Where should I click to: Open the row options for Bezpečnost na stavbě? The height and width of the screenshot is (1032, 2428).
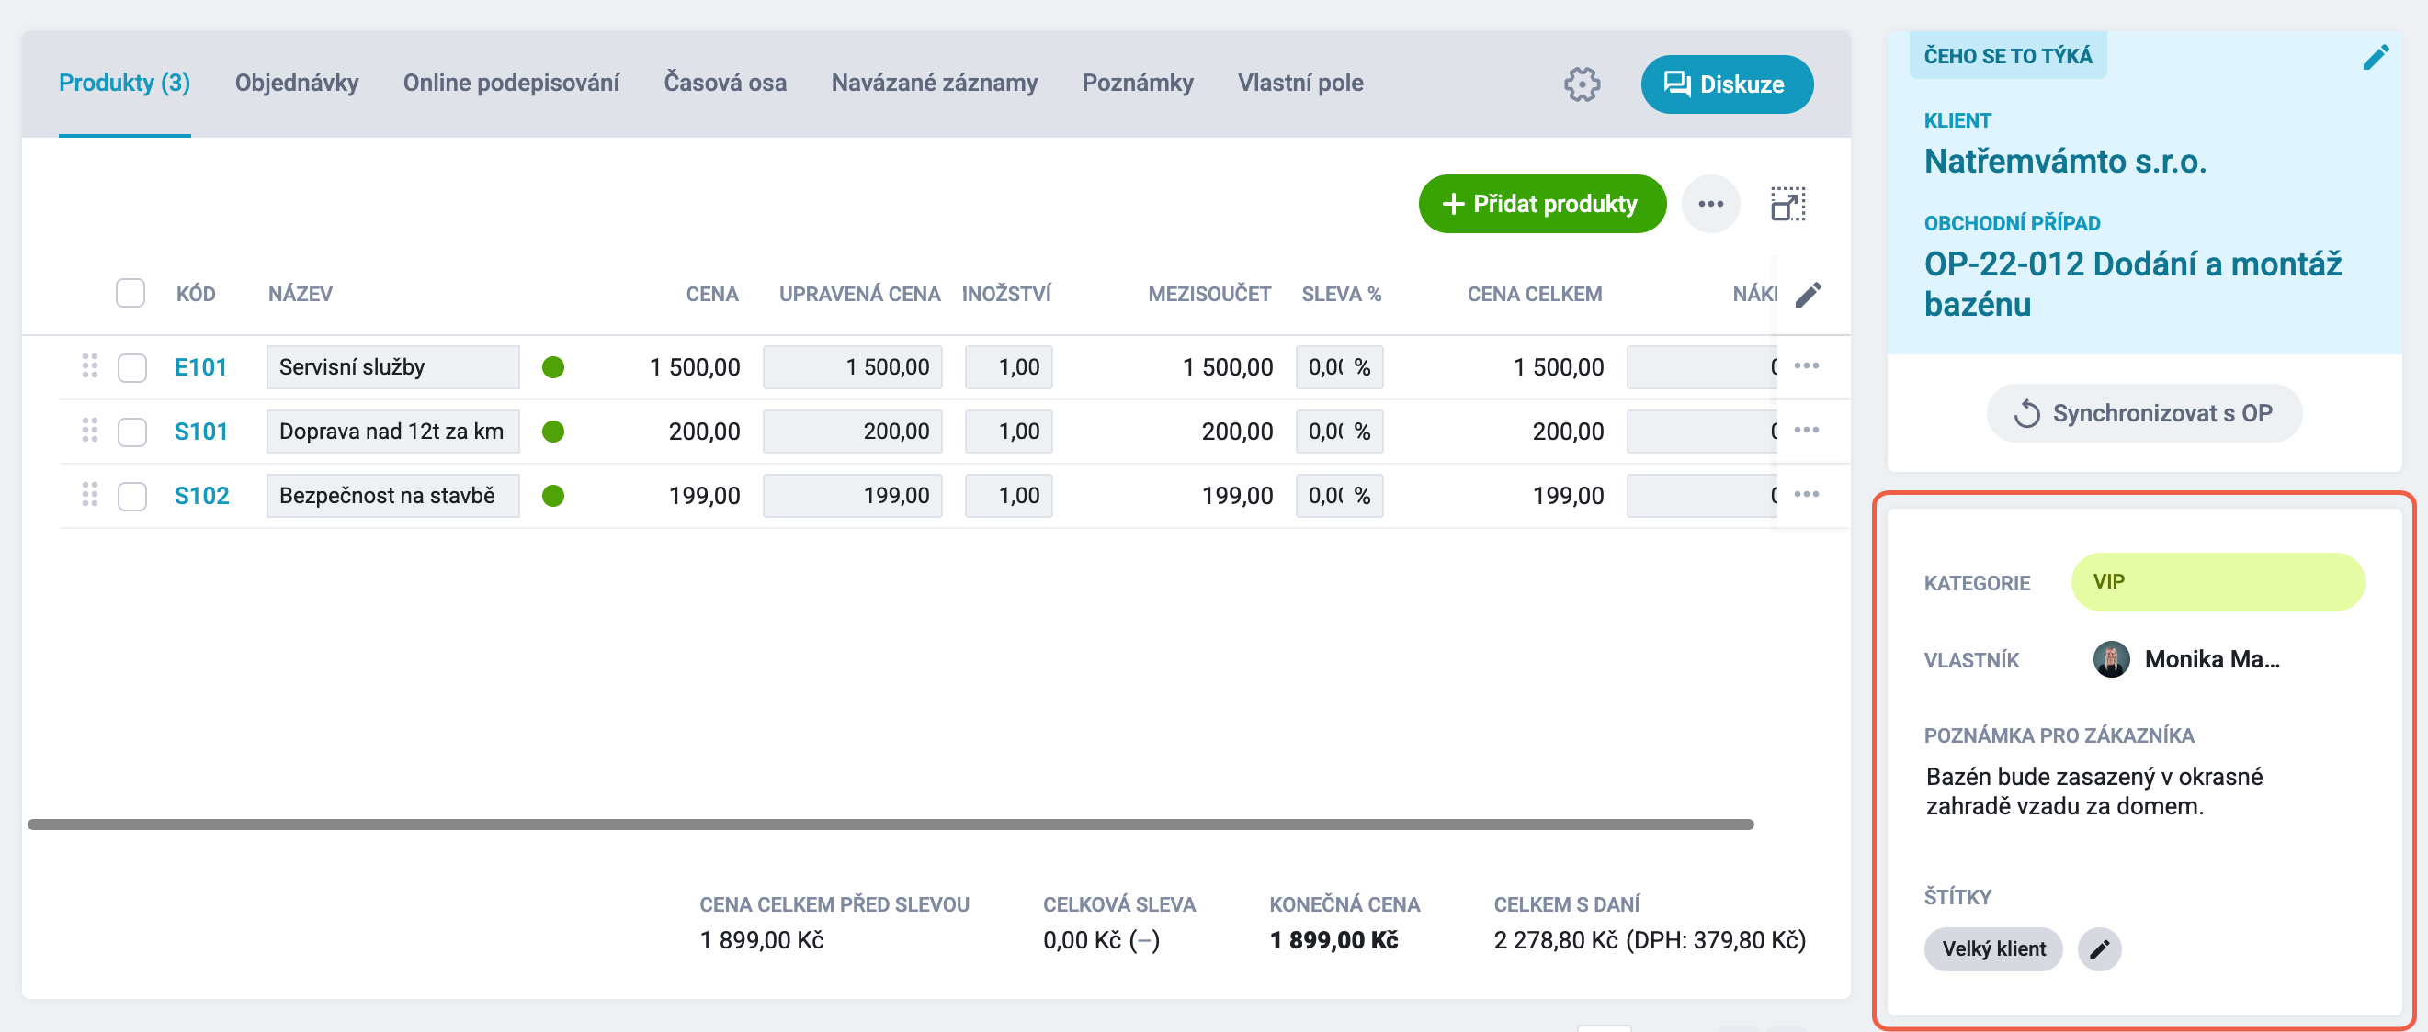click(1806, 494)
